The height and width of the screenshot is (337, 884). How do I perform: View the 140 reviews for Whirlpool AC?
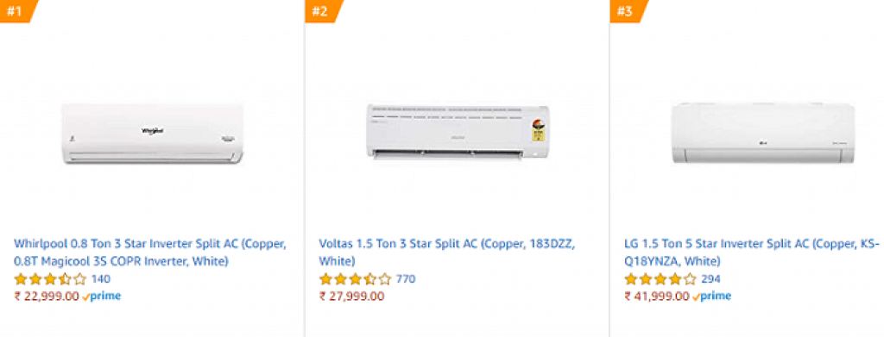pyautogui.click(x=101, y=279)
